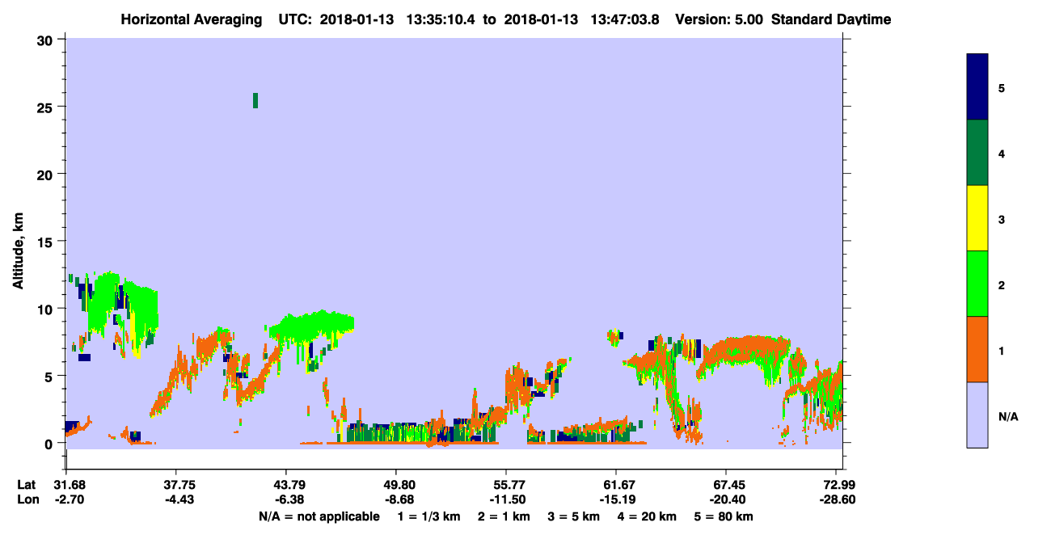The width and height of the screenshot is (1051, 539).
Task: Click longitude value -28.60
Action: pyautogui.click(x=836, y=499)
